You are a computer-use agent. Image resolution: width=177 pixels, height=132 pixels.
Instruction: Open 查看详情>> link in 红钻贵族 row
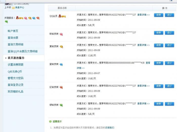[x=143, y=86]
